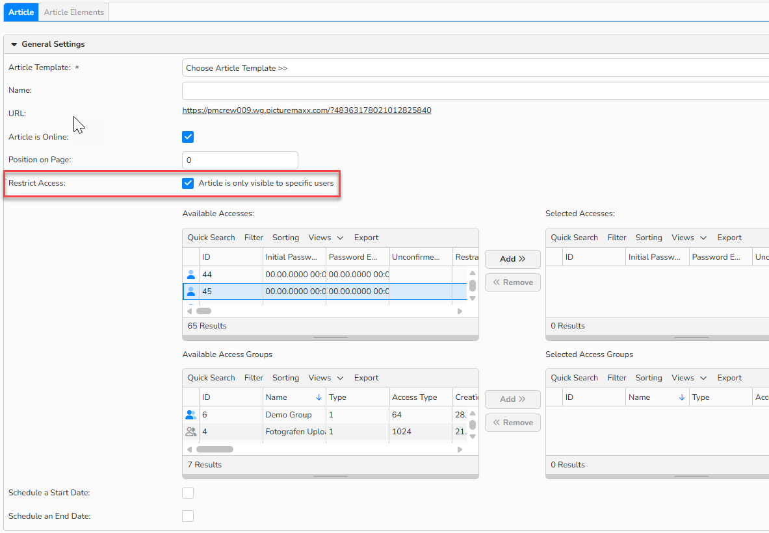Click Available Access Groups horizontal scrollbar thumb

click(215, 449)
